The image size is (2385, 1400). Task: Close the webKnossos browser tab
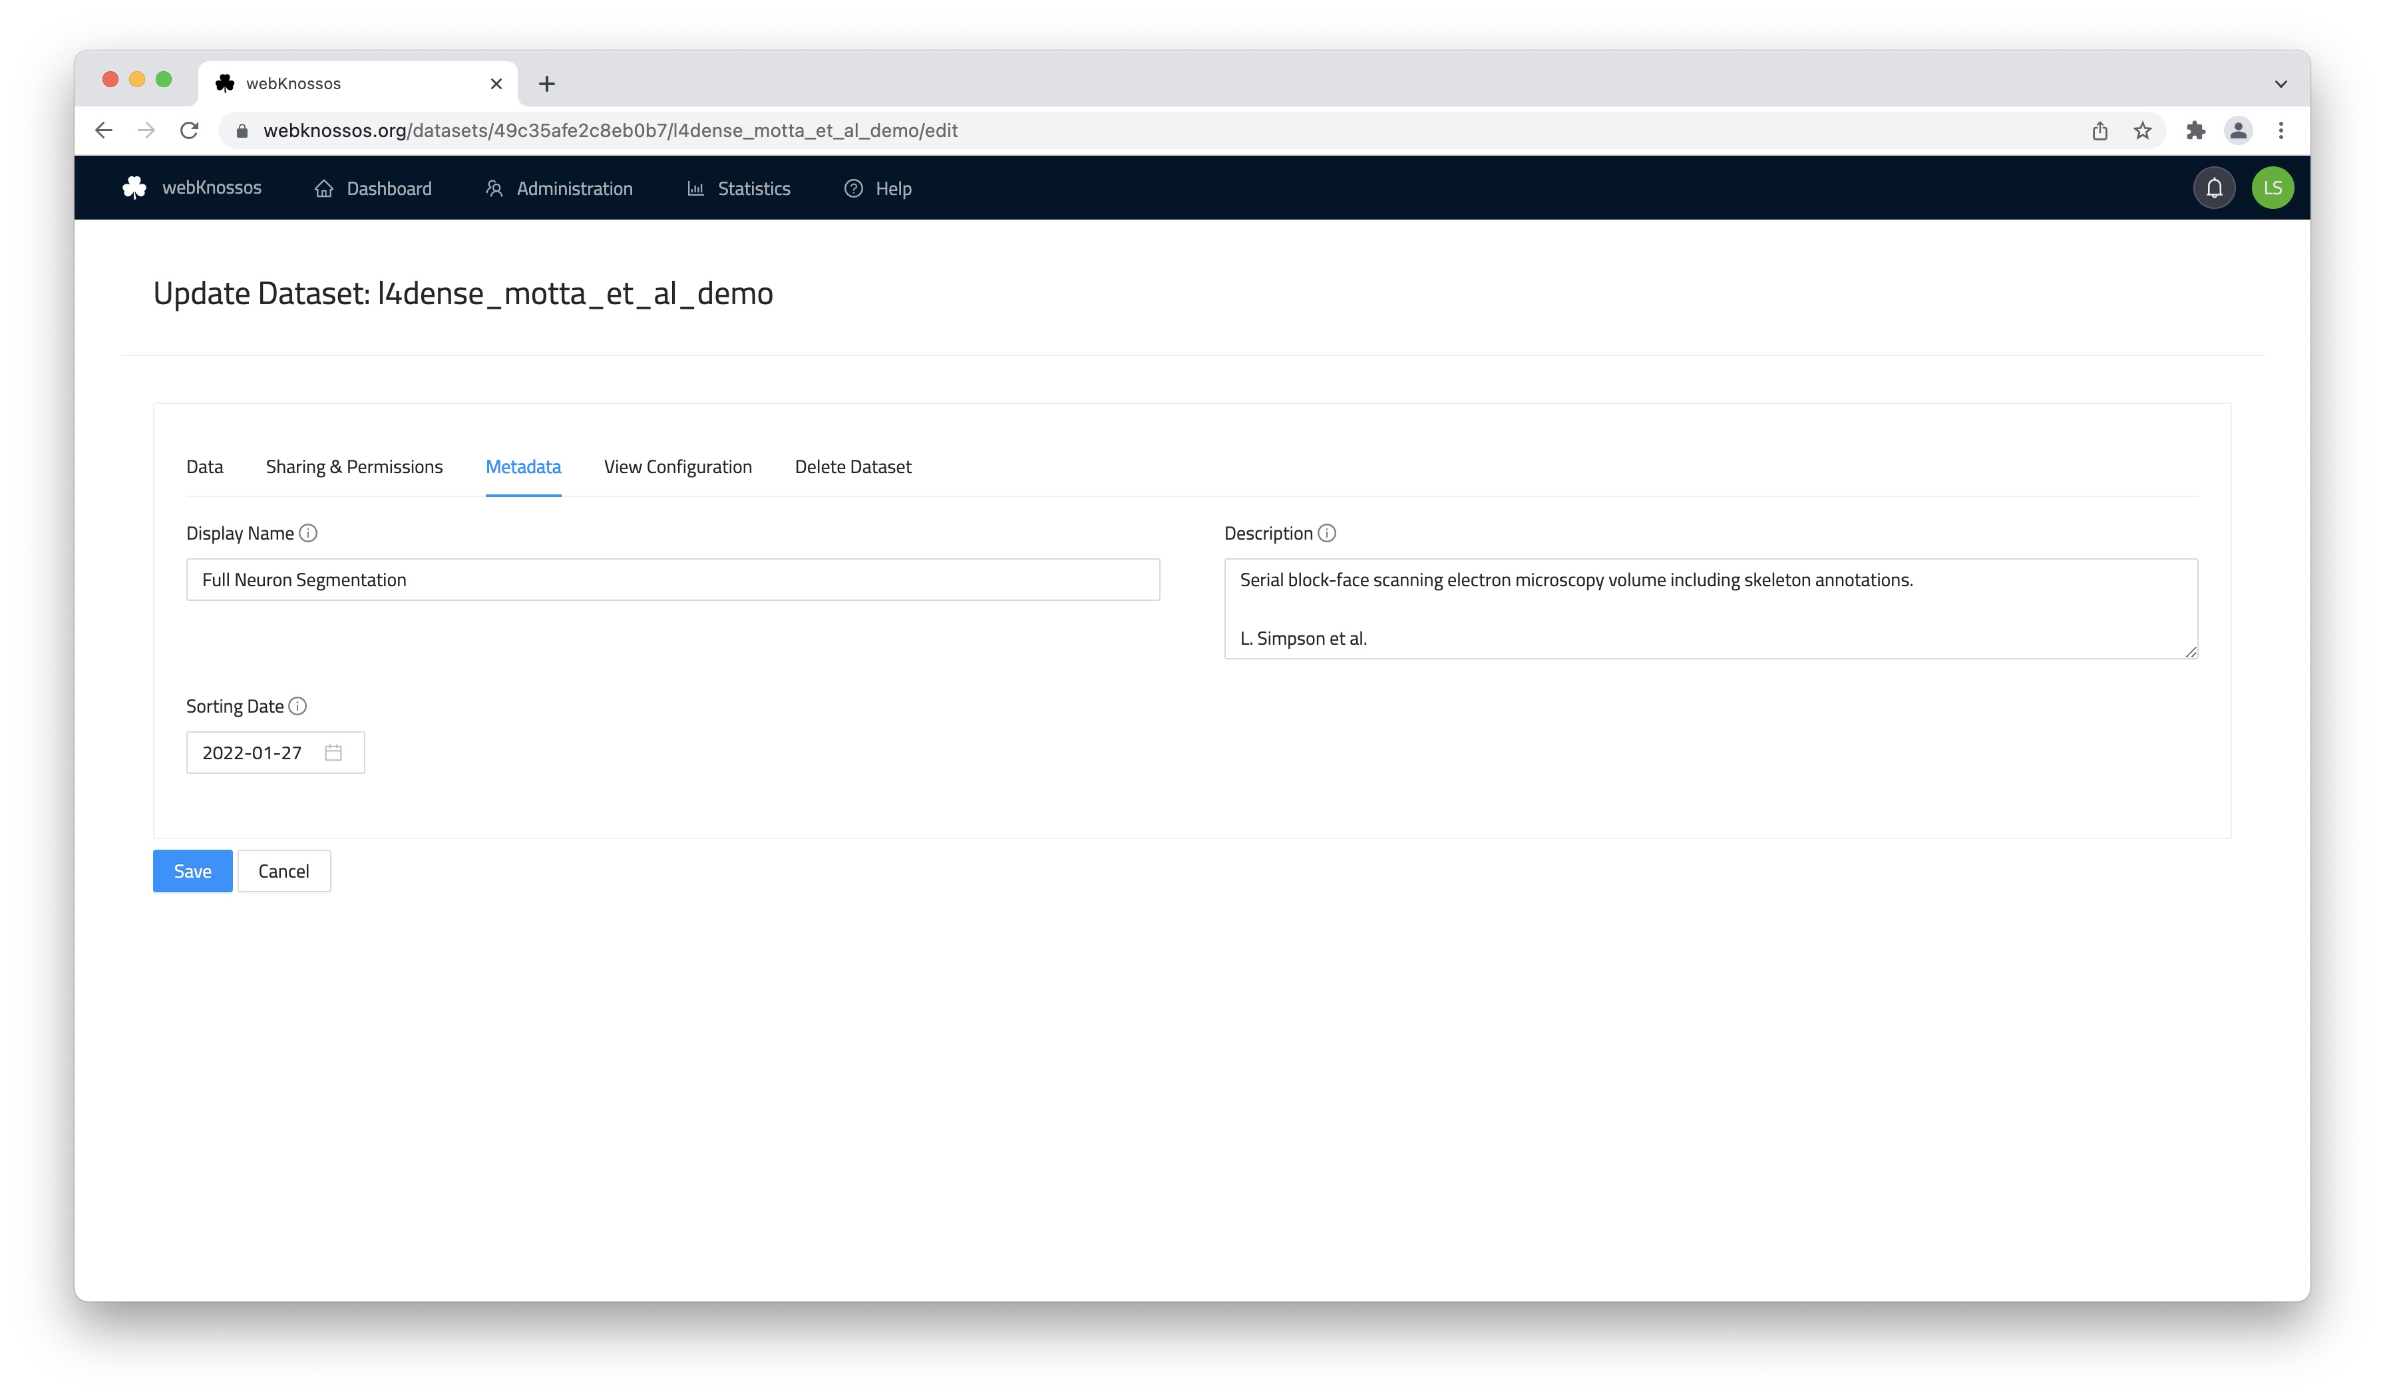point(496,83)
